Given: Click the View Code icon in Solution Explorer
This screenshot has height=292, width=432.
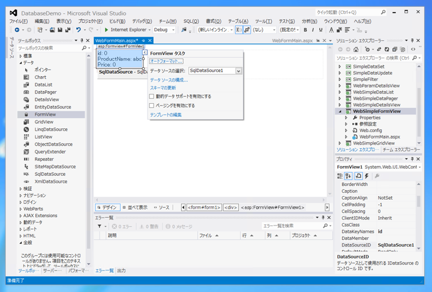Looking at the screenshot, I should click(x=413, y=49).
